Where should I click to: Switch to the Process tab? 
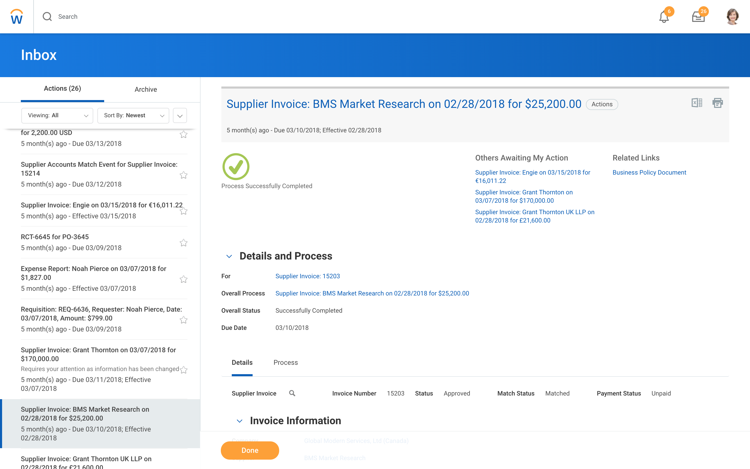pyautogui.click(x=285, y=362)
